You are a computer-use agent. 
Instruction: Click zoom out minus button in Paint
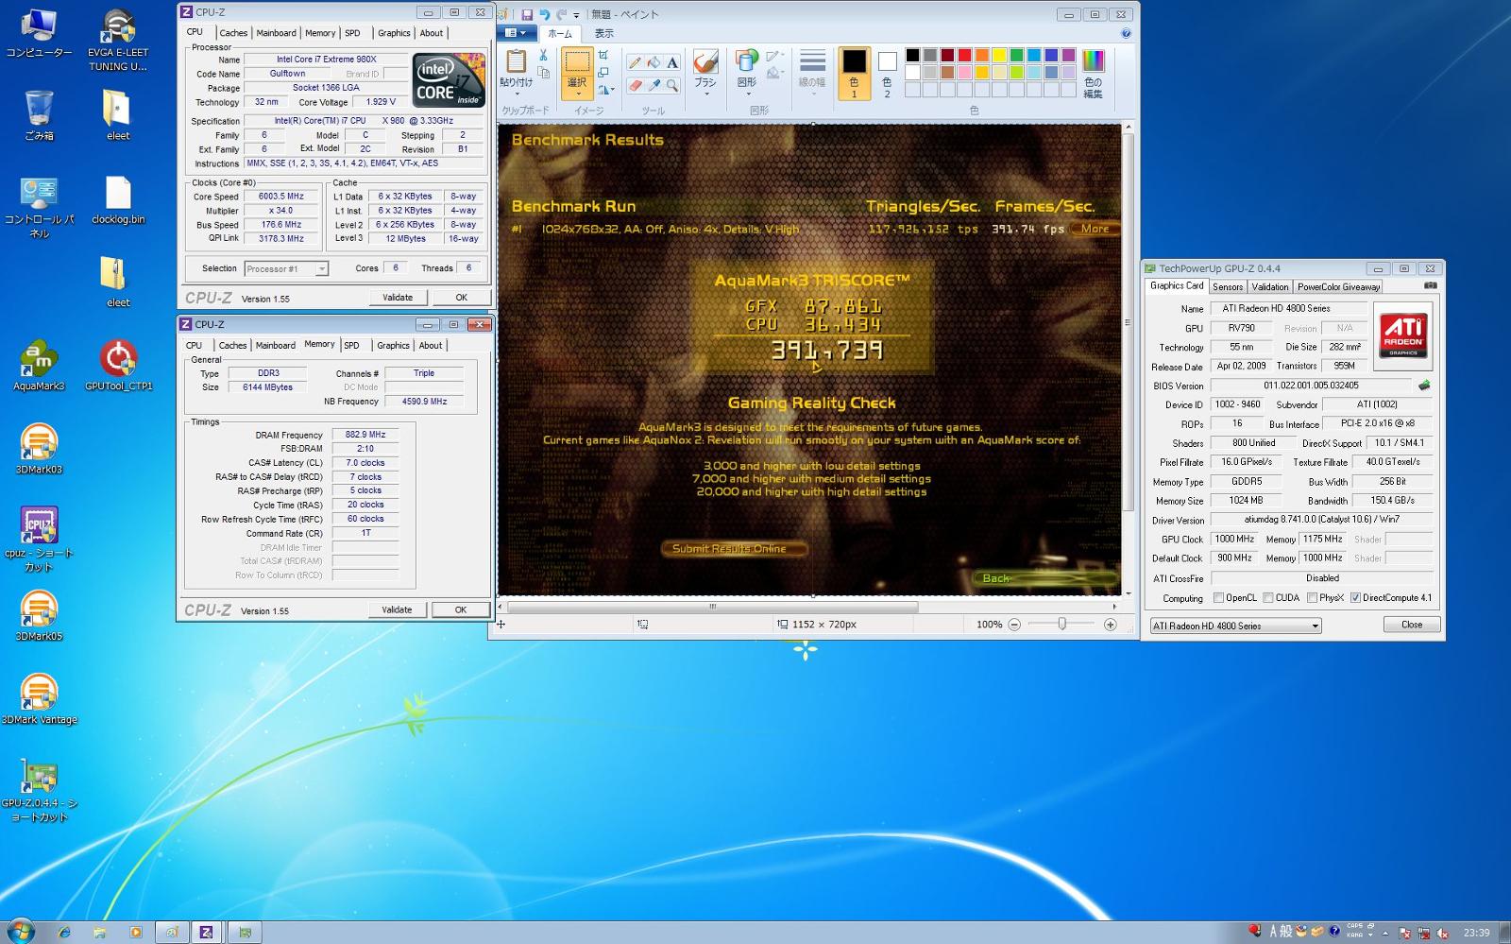[x=1014, y=625]
